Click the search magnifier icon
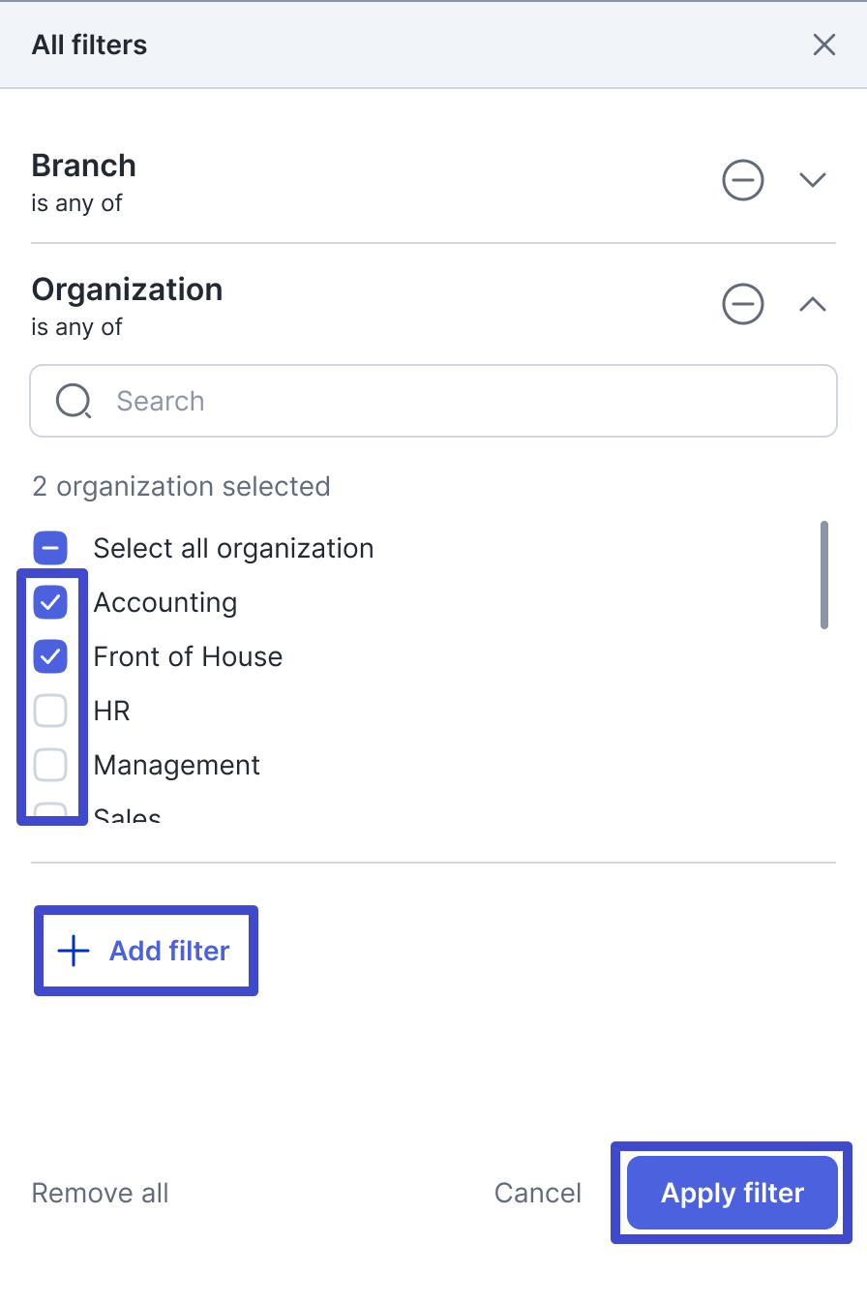 coord(74,401)
